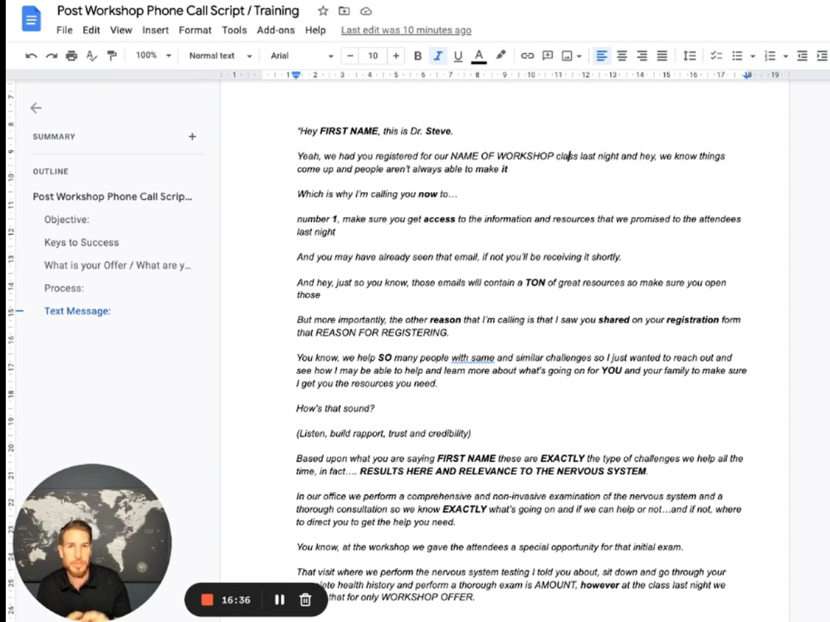Open the View menu

[120, 30]
